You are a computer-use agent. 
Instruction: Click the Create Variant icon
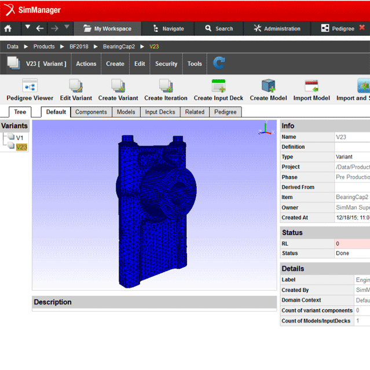pos(118,86)
